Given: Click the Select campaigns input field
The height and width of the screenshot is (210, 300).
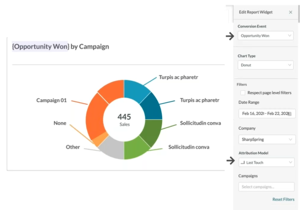Looking at the screenshot, I should coord(266,187).
